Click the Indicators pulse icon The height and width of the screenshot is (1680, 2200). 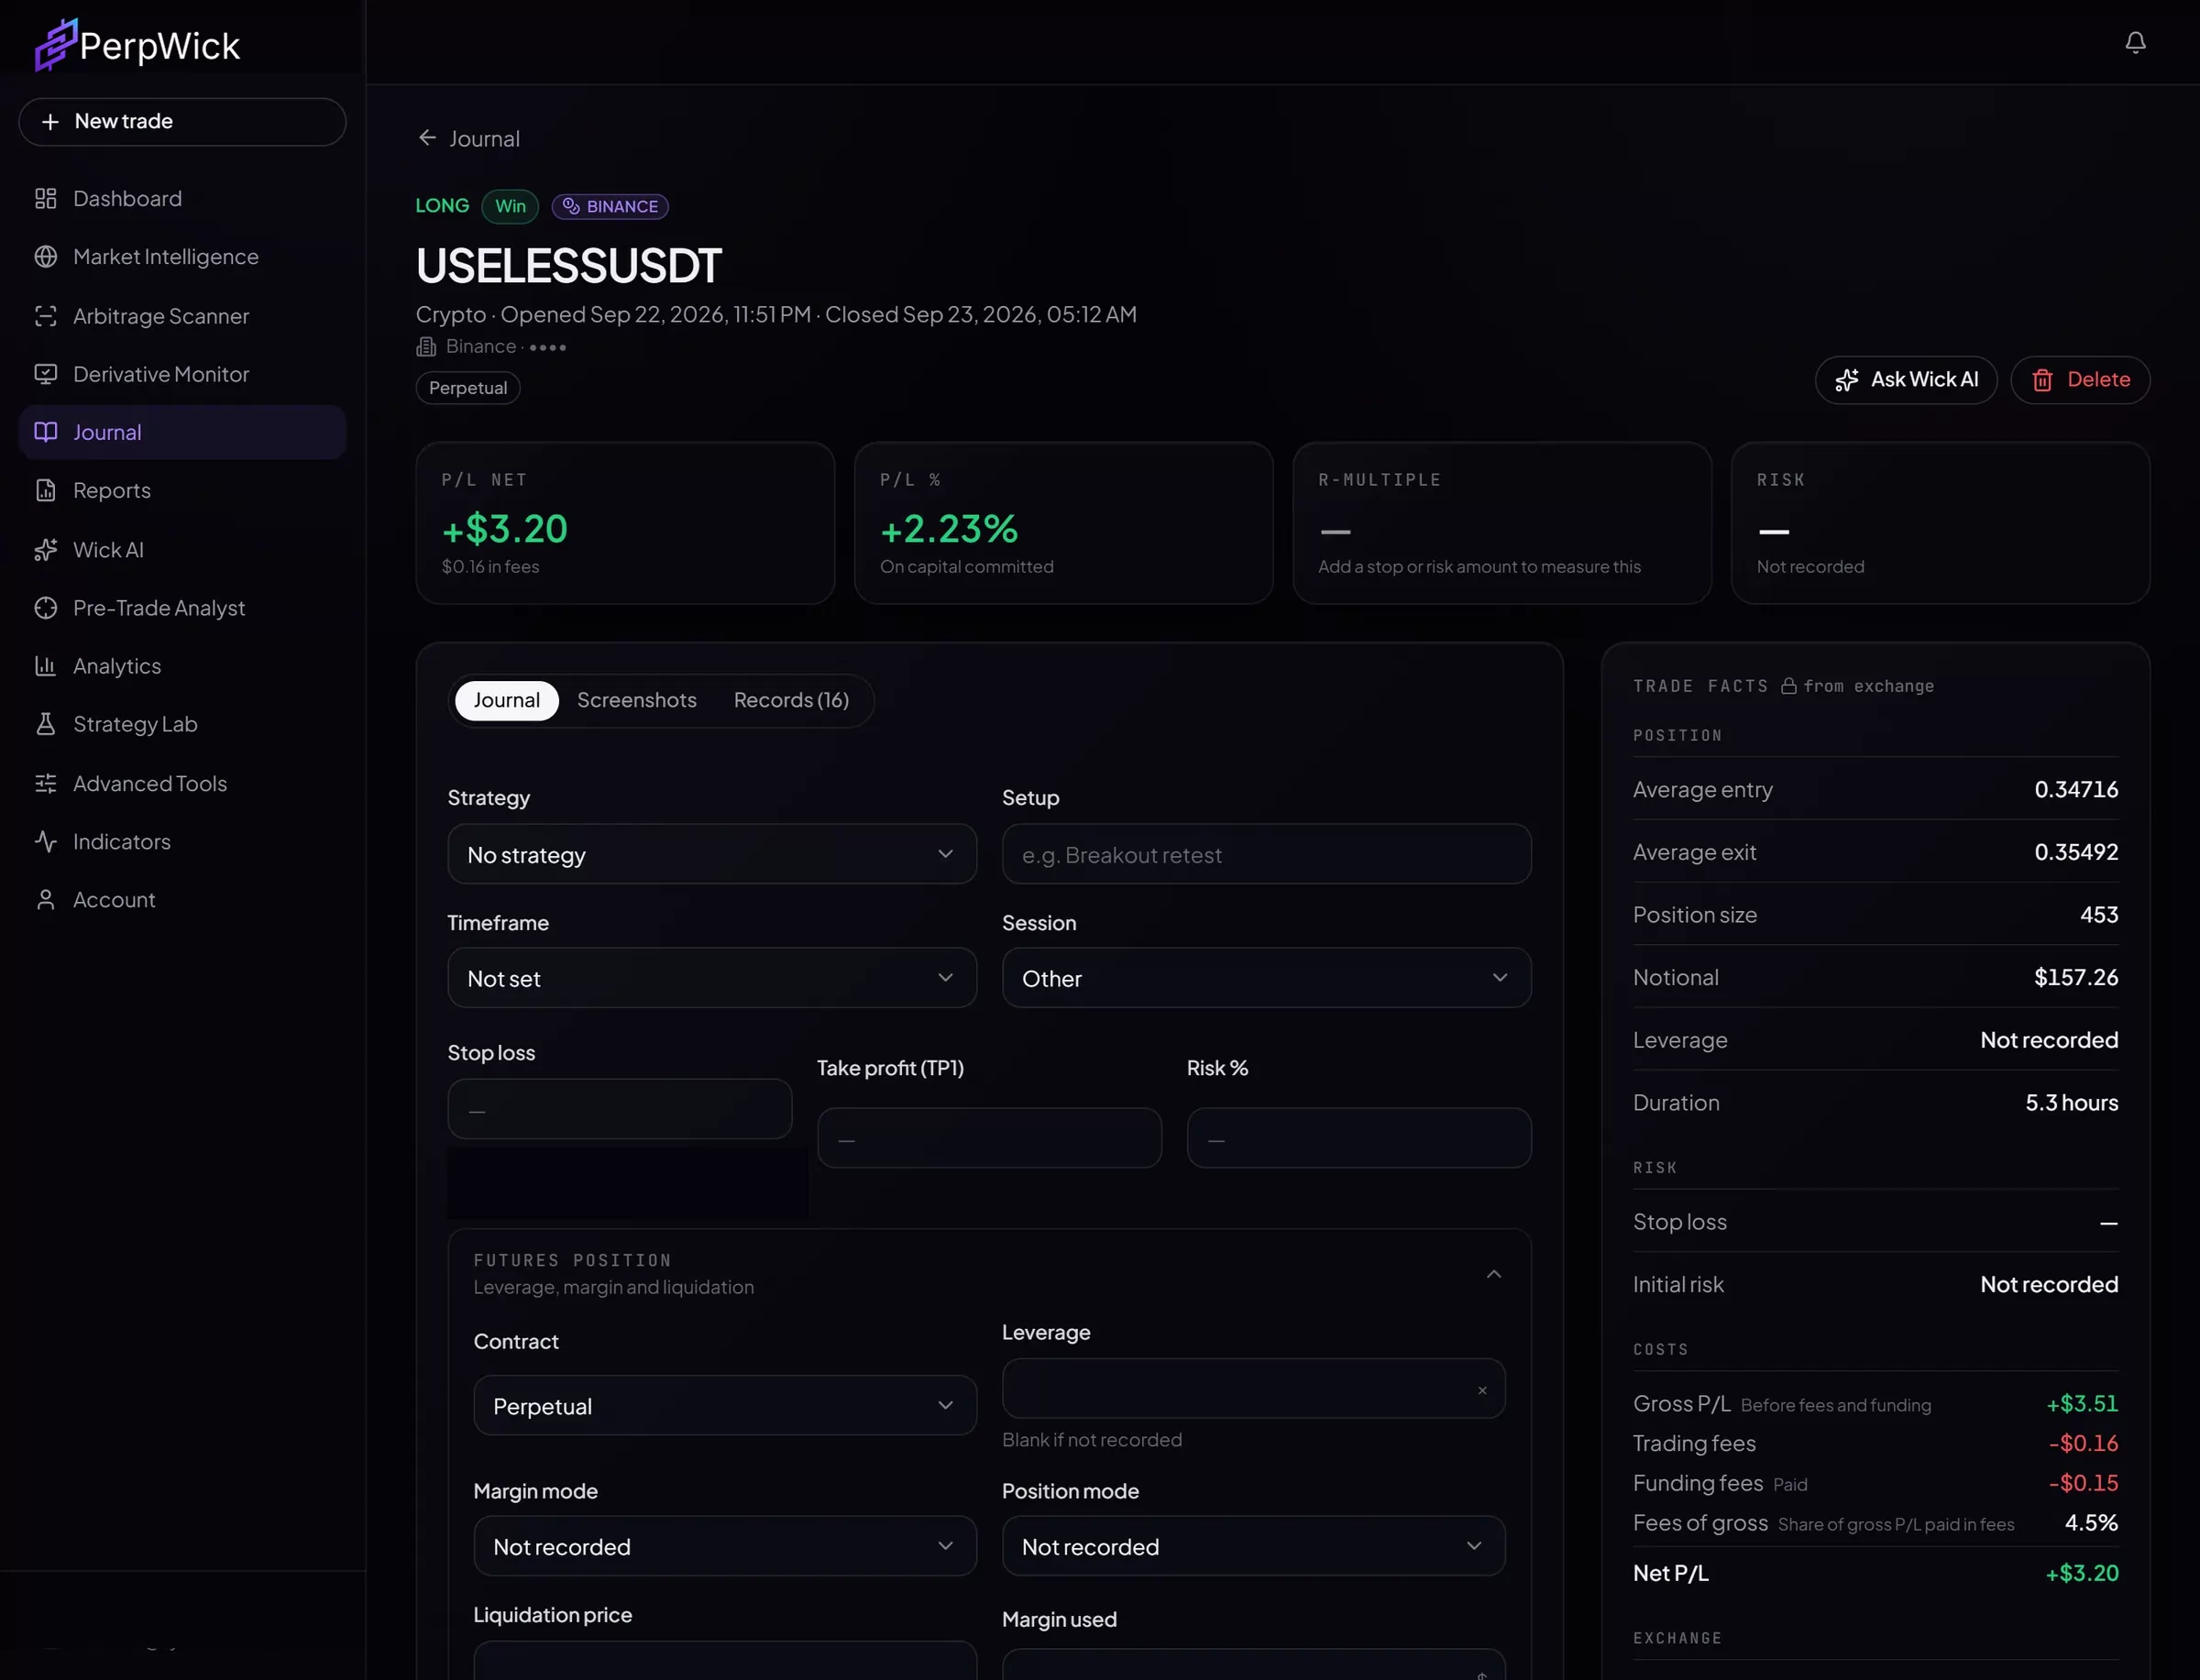[45, 841]
